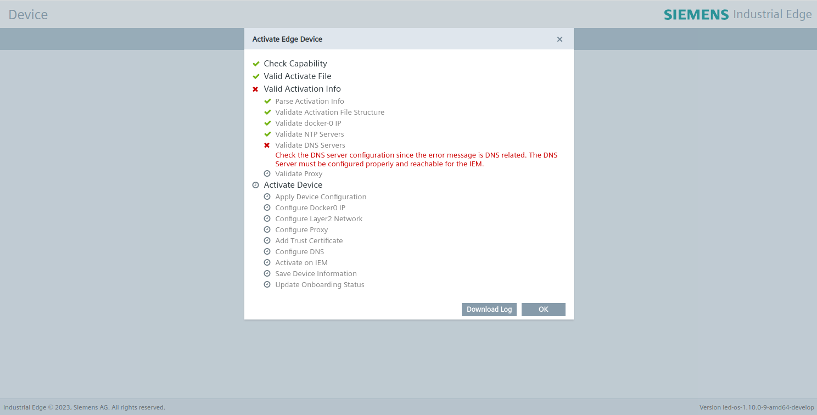The width and height of the screenshot is (817, 415).
Task: Click the Activate Edge Device dialog title
Action: pos(287,39)
